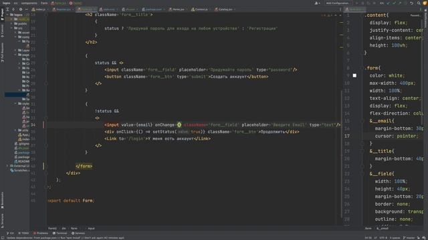This screenshot has height=240, width=428.
Task: Fold the &__email CSS block in gutter
Action: pyautogui.click(x=362, y=121)
